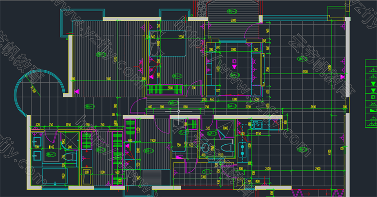Pick the 1900 dimension text
Image resolution: width=377 pixels, height=197 pixels.
[x=153, y=141]
